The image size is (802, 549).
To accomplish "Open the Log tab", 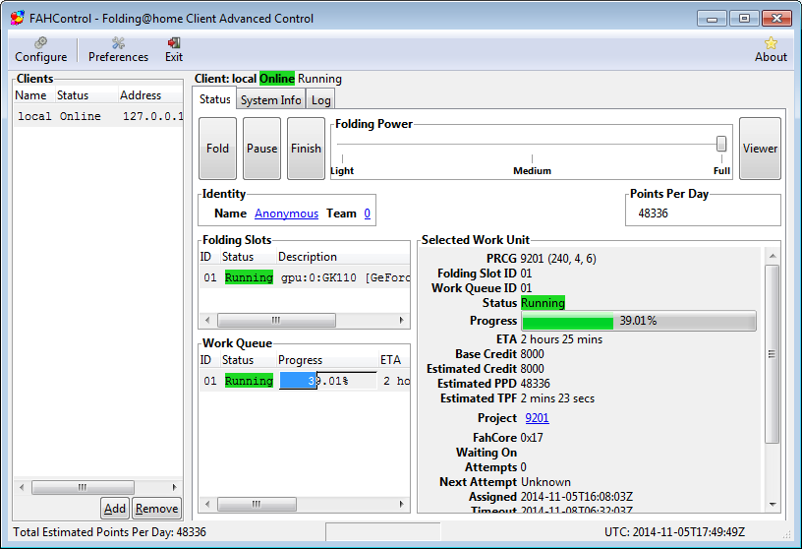I will click(320, 100).
